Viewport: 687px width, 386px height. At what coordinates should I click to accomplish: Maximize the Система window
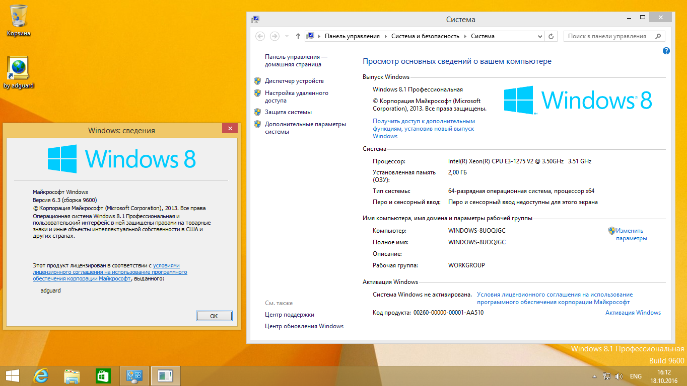tap(642, 18)
